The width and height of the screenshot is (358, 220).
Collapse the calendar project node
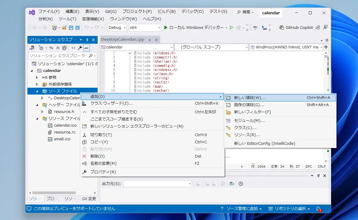32,71
